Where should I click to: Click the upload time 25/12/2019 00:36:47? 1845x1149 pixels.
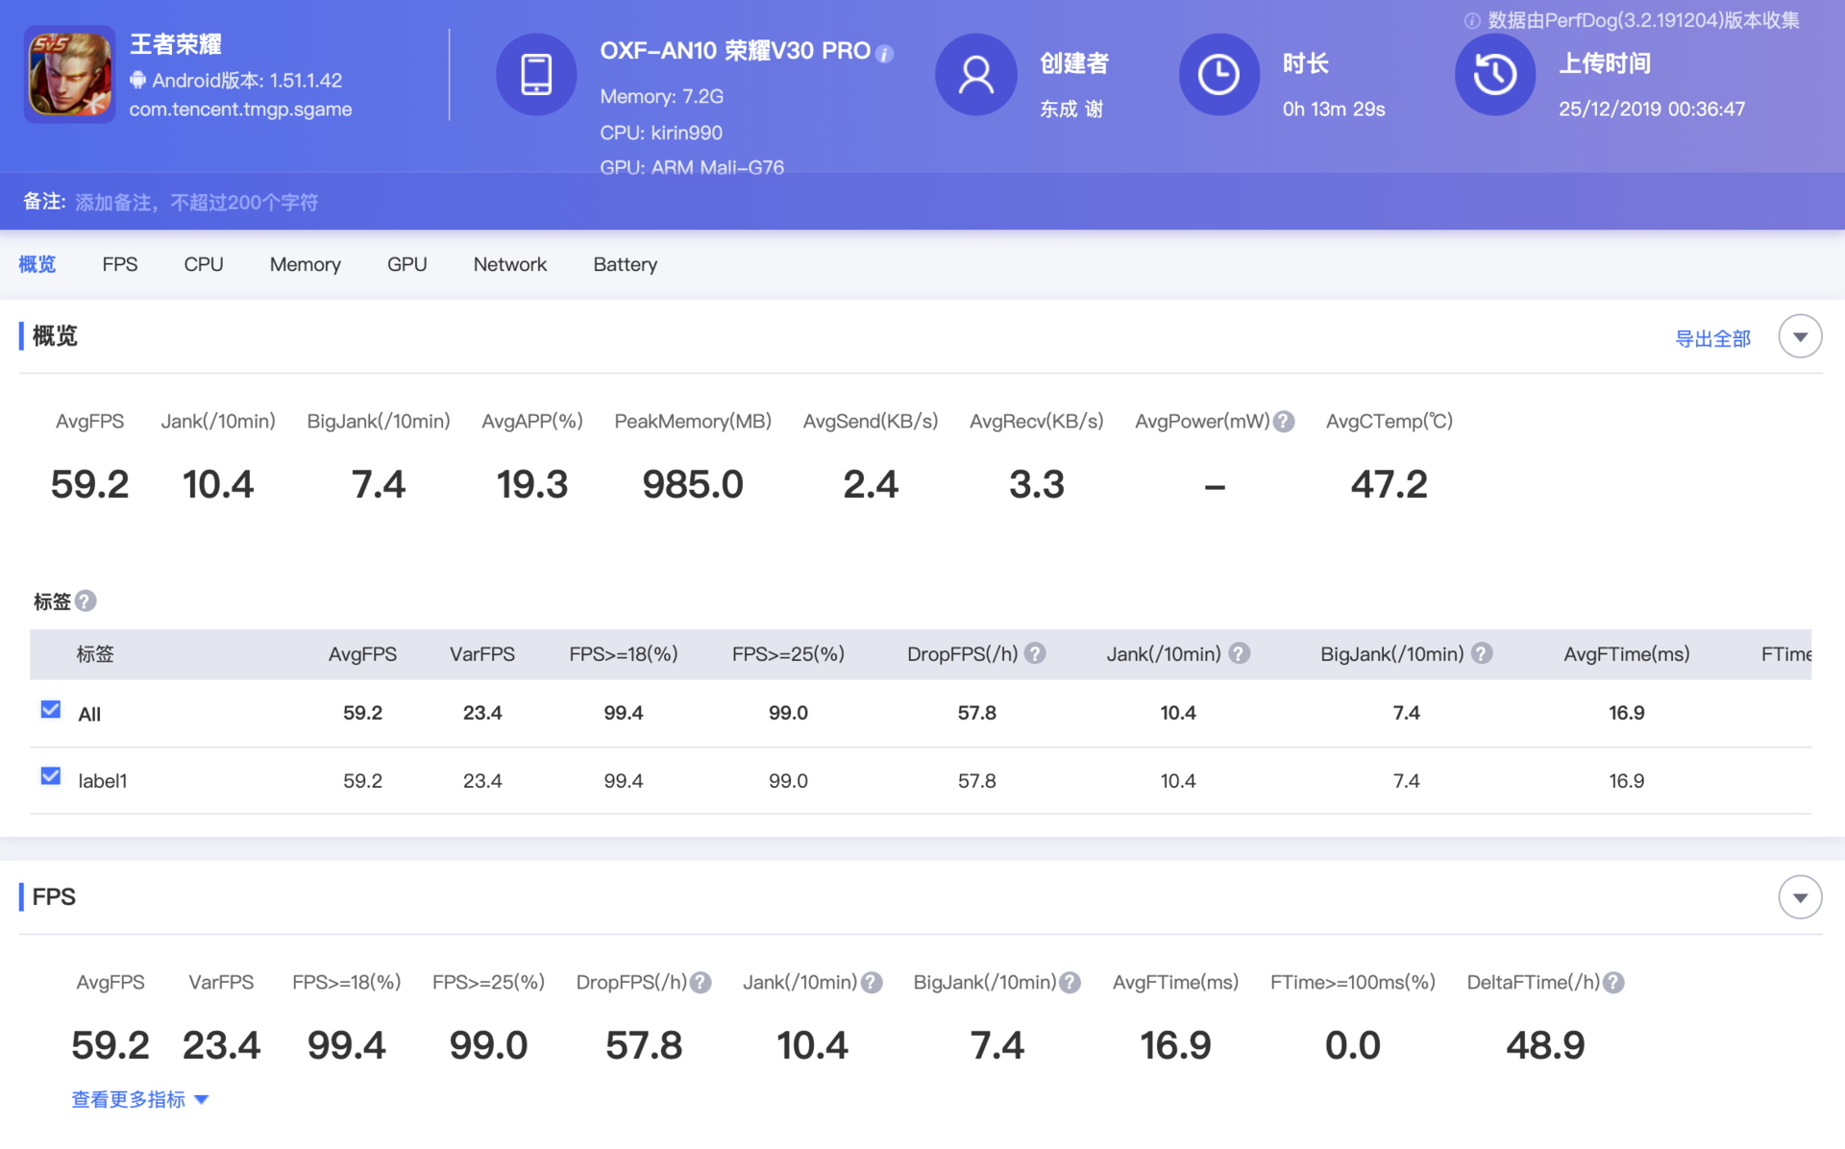(1652, 110)
